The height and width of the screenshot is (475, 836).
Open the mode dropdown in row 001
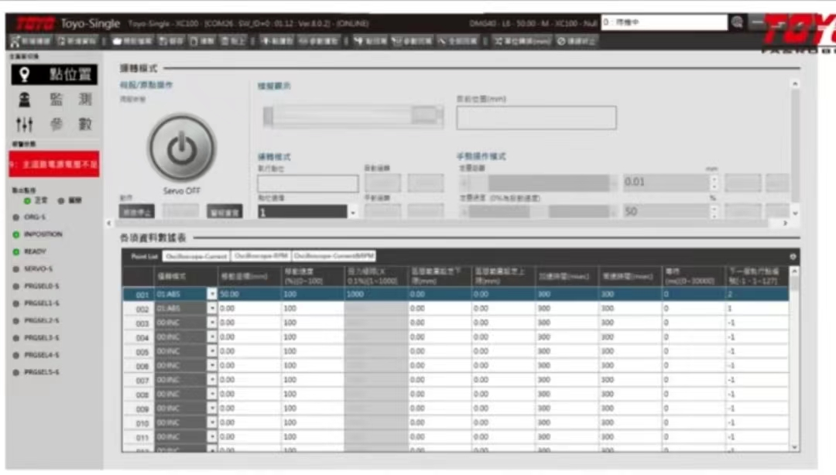pos(211,294)
